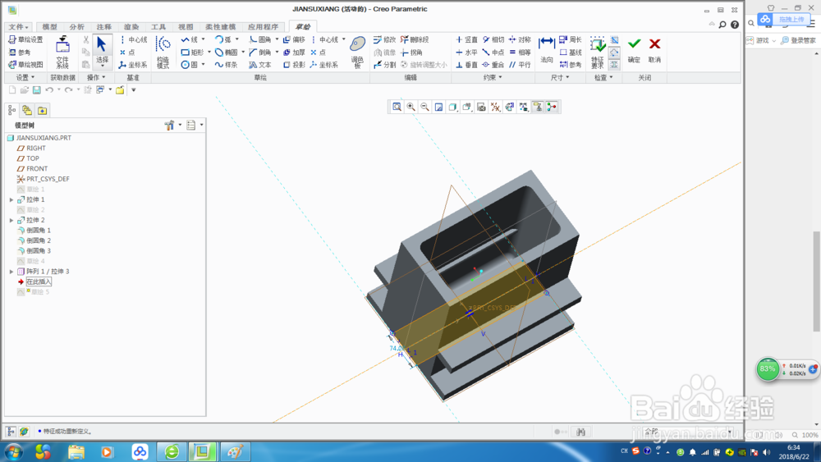Click the 草绘视图 sketch view button
The height and width of the screenshot is (462, 821).
pos(25,65)
